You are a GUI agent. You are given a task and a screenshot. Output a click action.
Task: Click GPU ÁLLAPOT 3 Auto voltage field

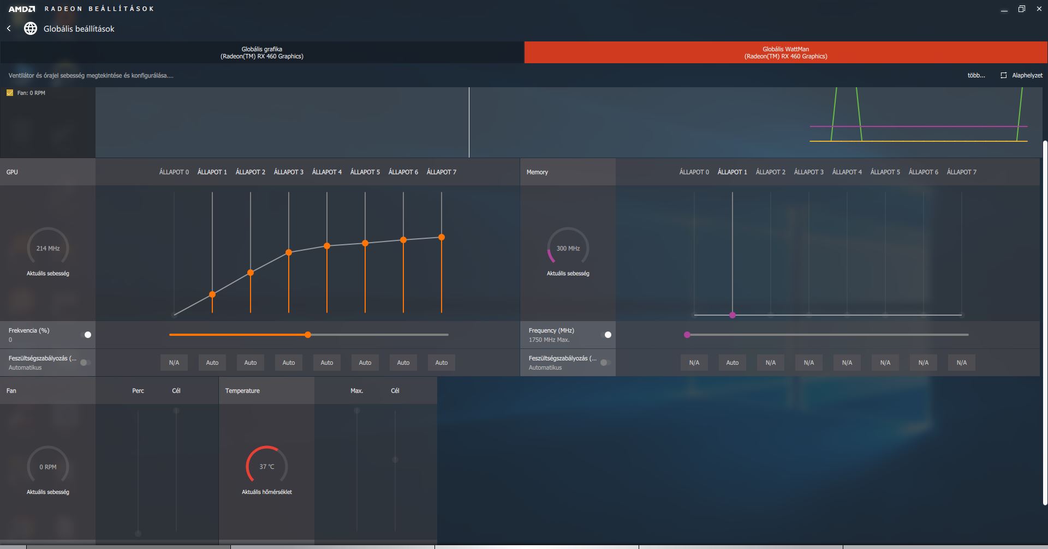289,363
